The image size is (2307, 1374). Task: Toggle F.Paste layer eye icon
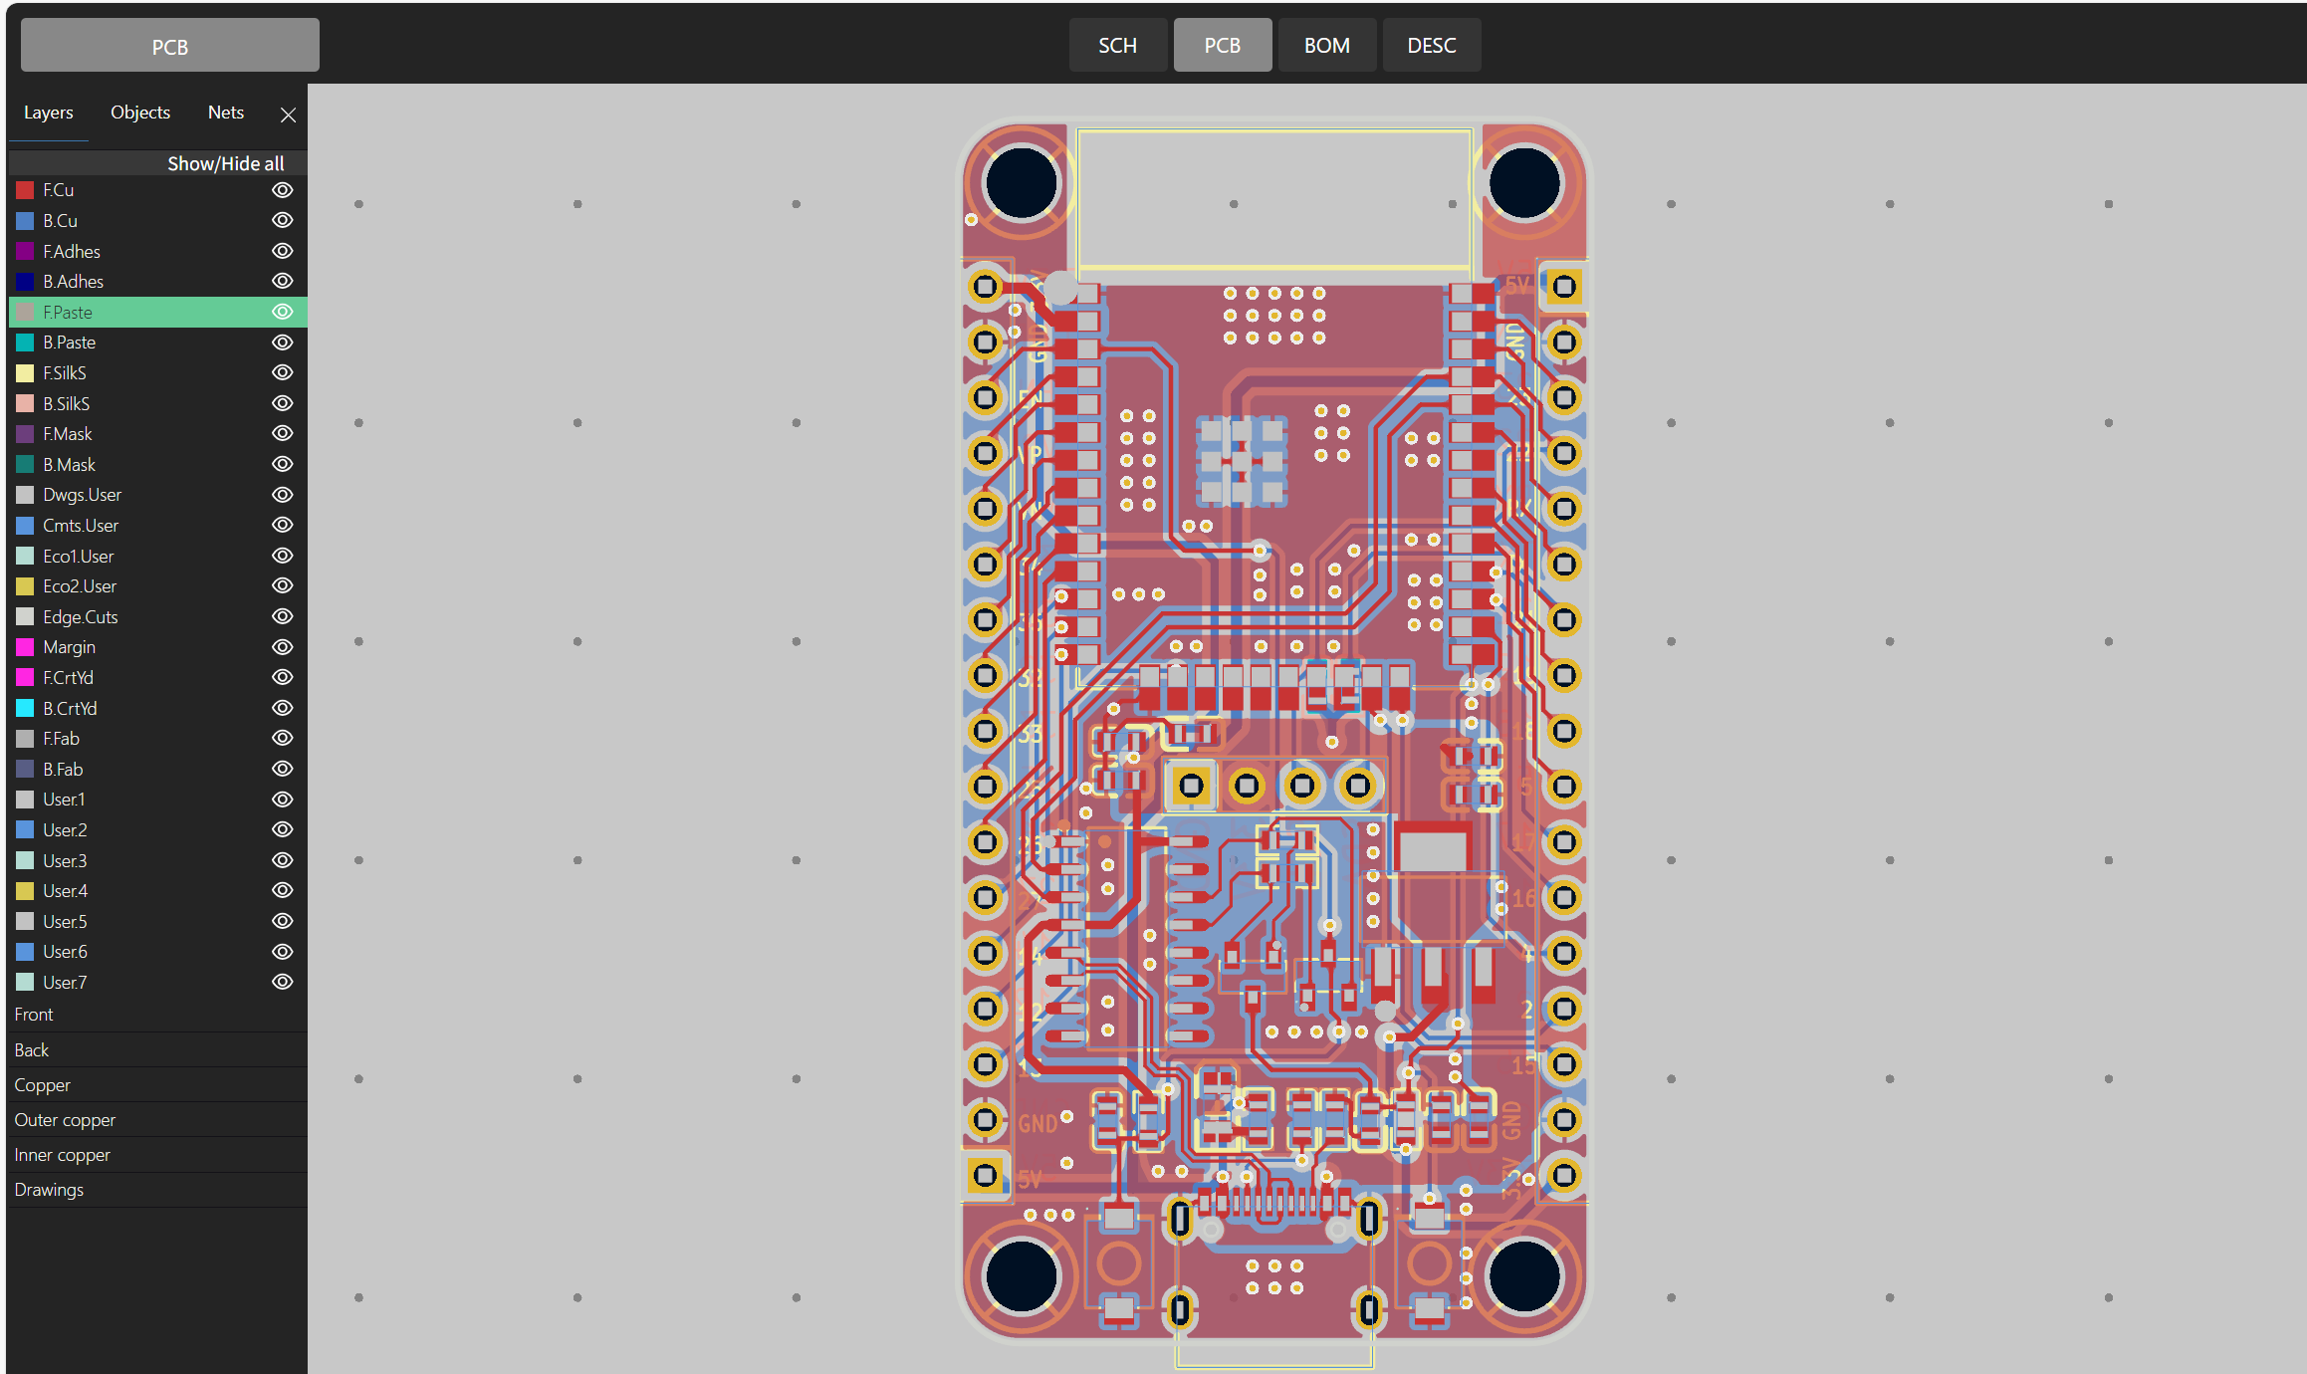[x=283, y=312]
